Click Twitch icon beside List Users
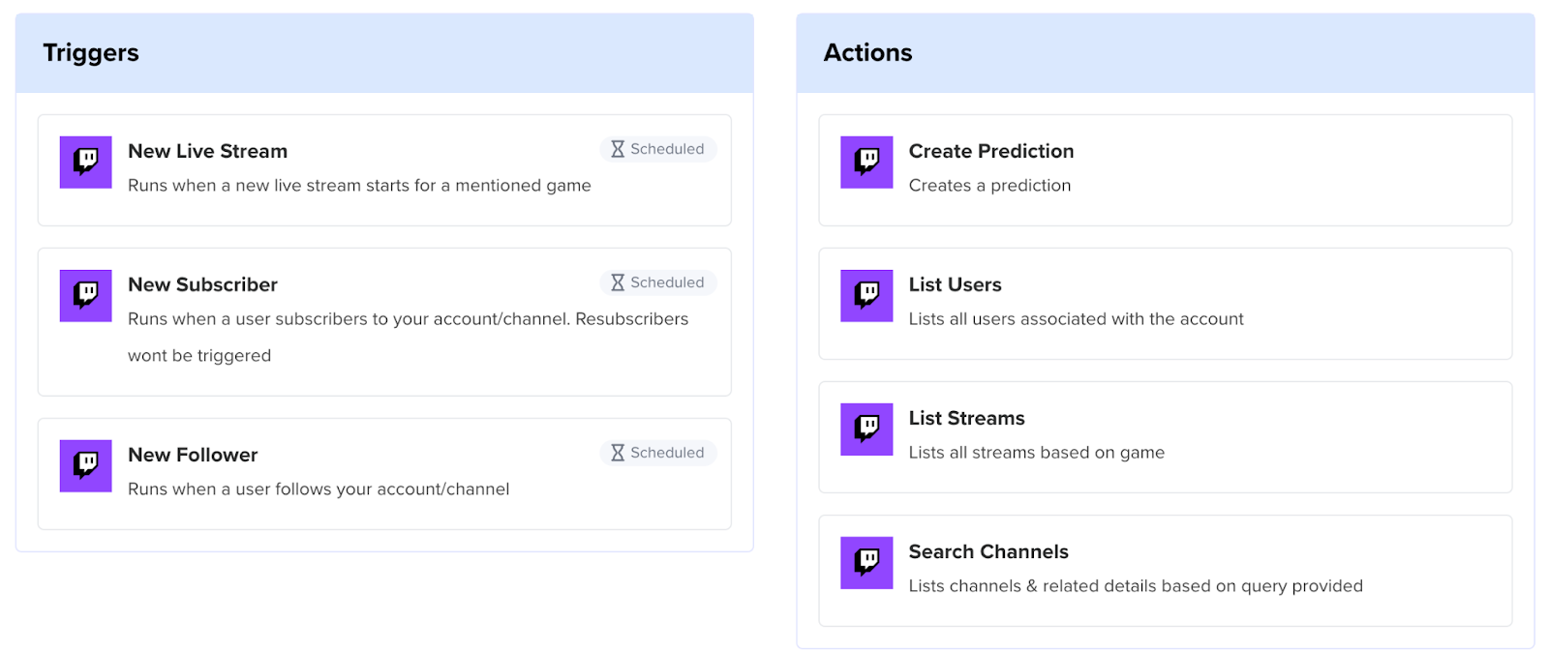The image size is (1549, 652). click(x=866, y=295)
